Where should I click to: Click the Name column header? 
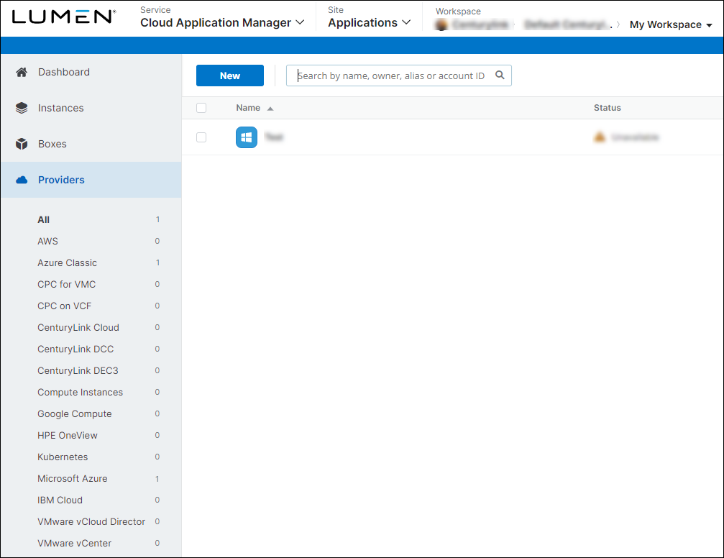(x=248, y=108)
